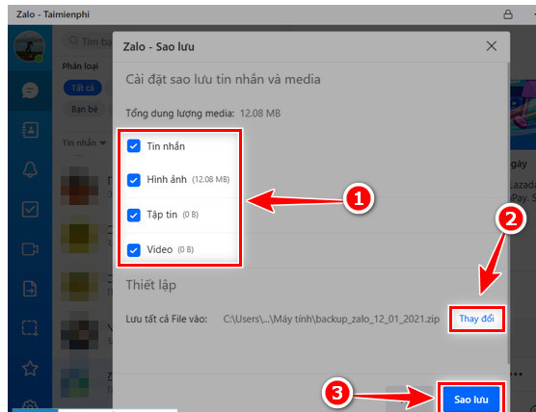
Task: Click the lock icon in title bar
Action: pyautogui.click(x=508, y=14)
